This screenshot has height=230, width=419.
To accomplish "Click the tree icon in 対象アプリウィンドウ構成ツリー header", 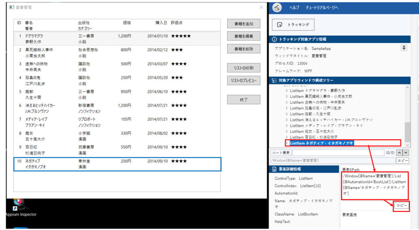I will tap(274, 81).
